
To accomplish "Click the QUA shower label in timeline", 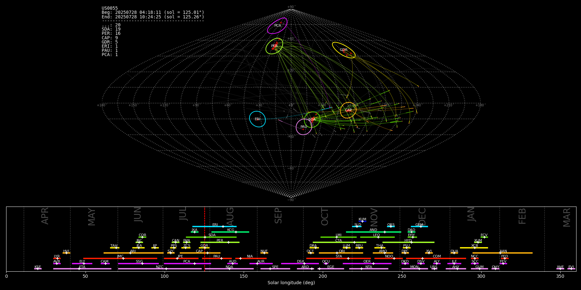I will [454, 251].
